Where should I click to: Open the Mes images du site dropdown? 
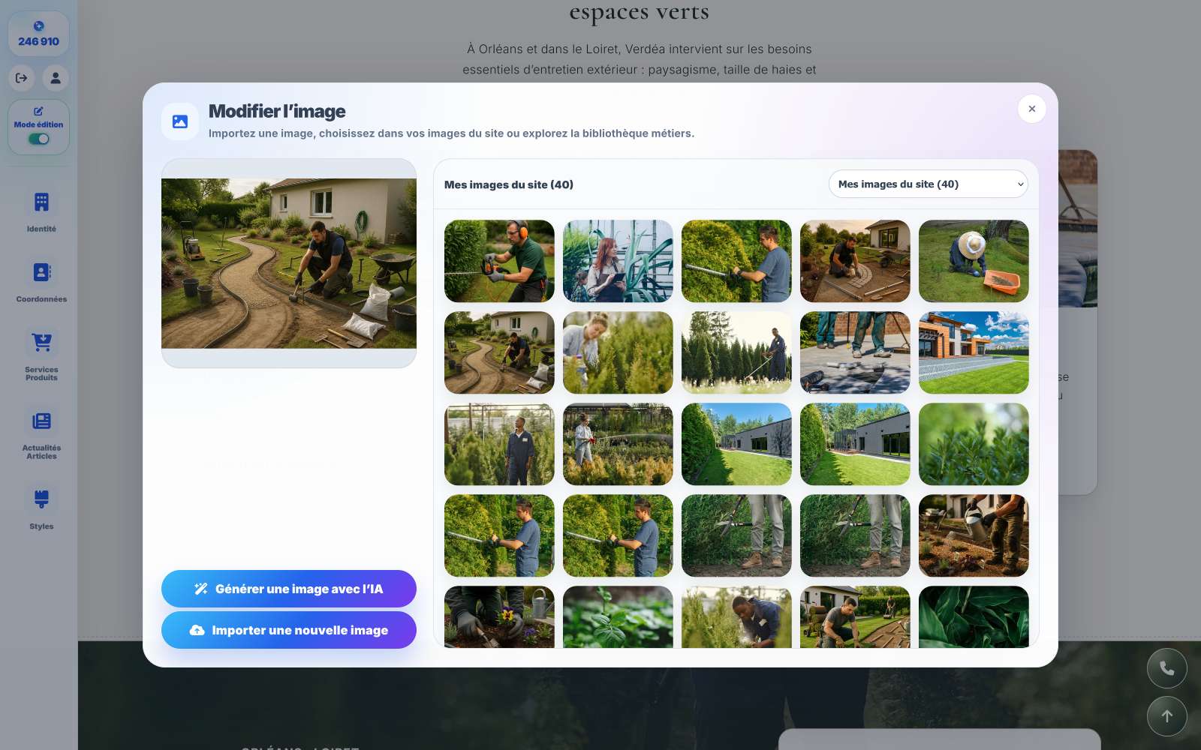pyautogui.click(x=929, y=184)
